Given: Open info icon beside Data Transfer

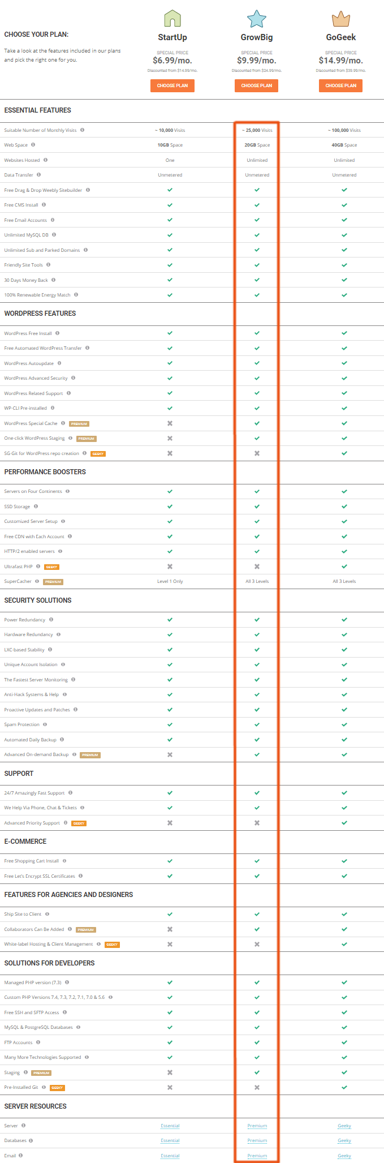Looking at the screenshot, I should (38, 175).
